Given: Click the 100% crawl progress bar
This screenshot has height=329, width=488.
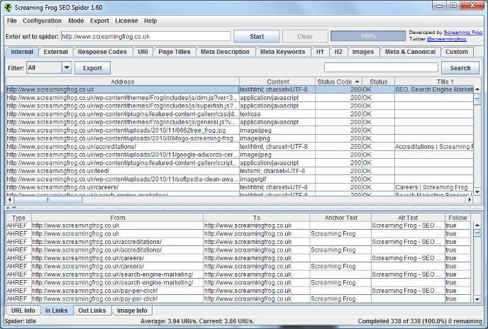Looking at the screenshot, I should (x=367, y=36).
